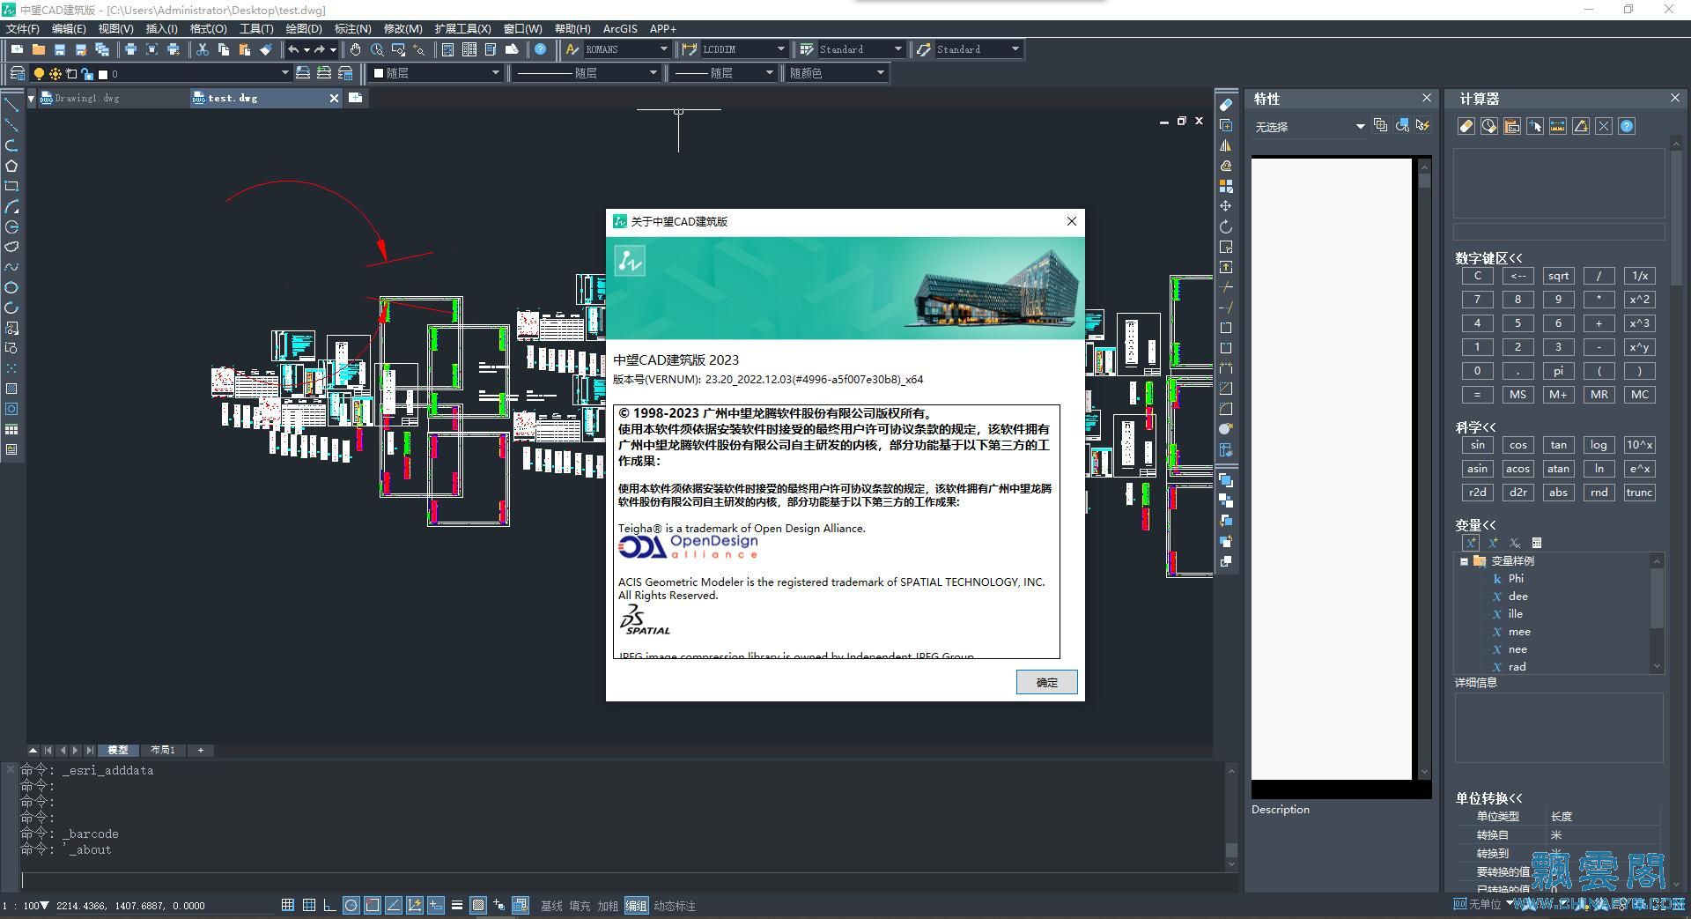Select the Move tool in the modify toolbar
Image resolution: width=1691 pixels, height=919 pixels.
(1225, 206)
